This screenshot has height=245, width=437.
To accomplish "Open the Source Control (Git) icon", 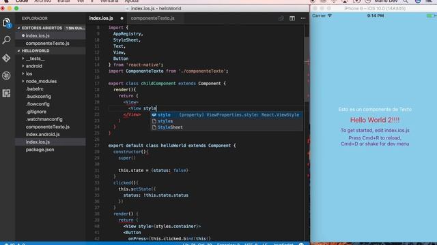I will (6, 58).
